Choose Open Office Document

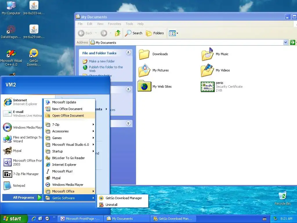tap(70, 116)
